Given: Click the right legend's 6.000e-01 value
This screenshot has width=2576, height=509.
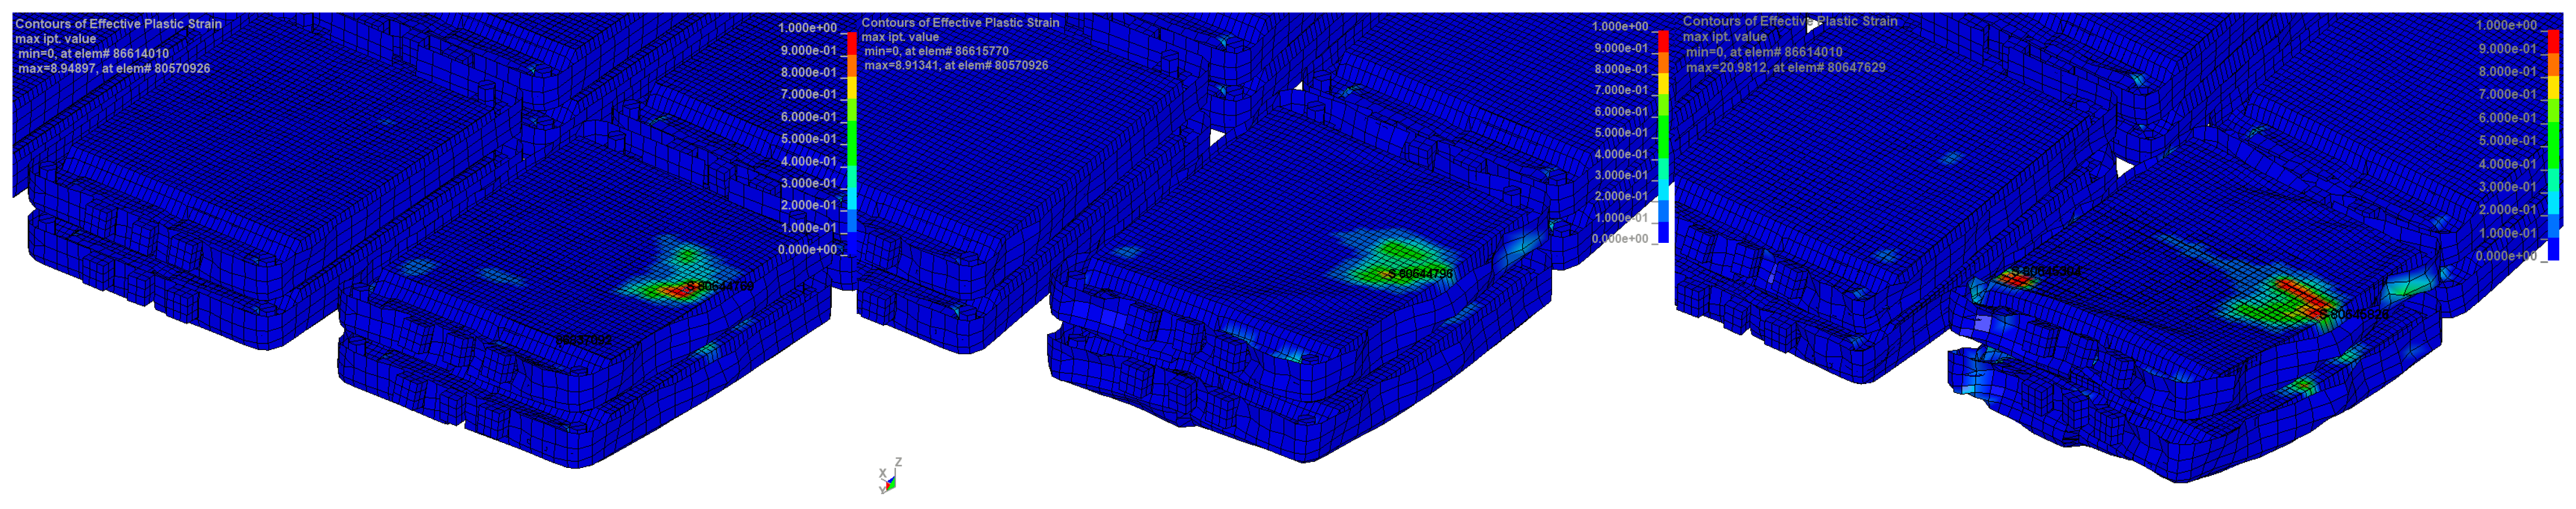Looking at the screenshot, I should click(2507, 118).
